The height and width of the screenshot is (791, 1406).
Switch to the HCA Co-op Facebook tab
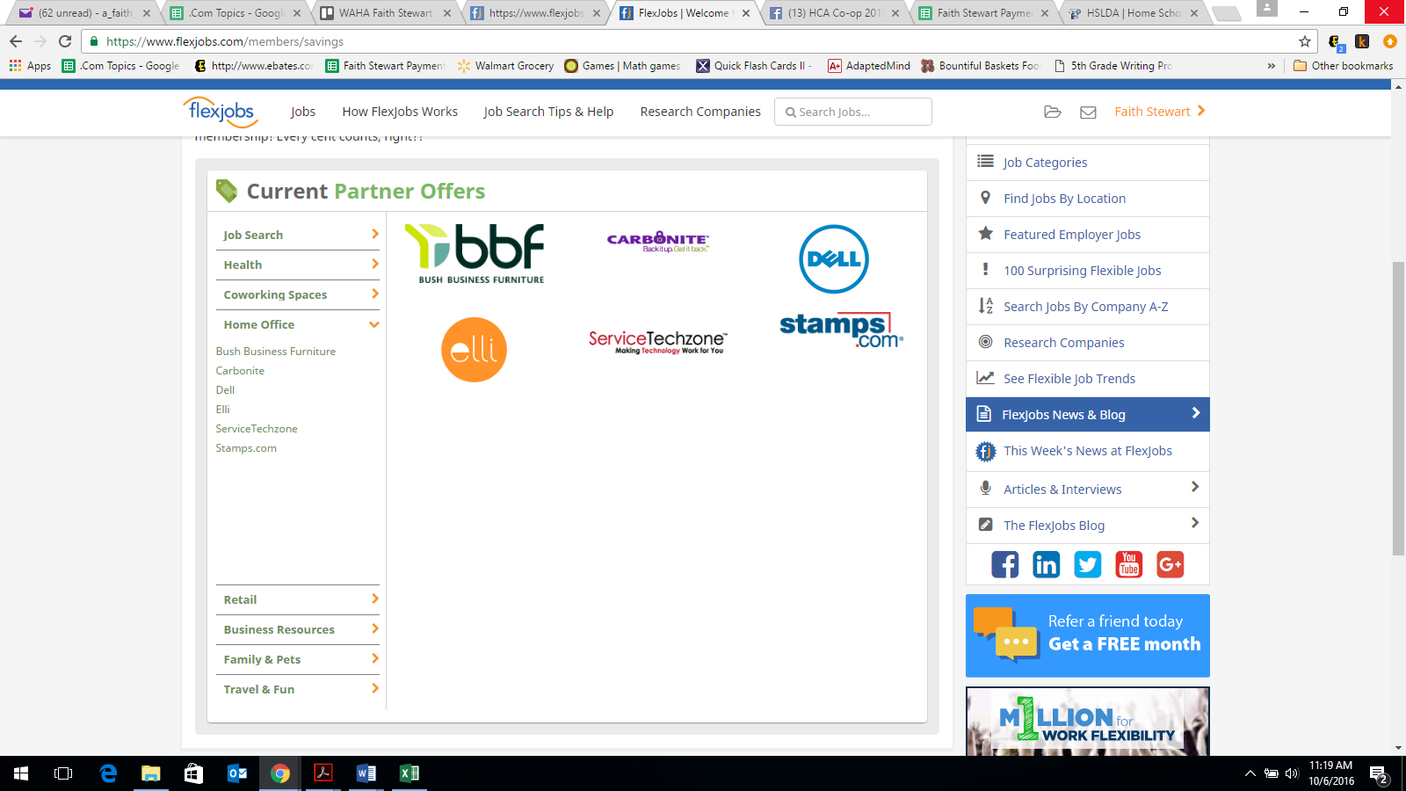click(834, 13)
